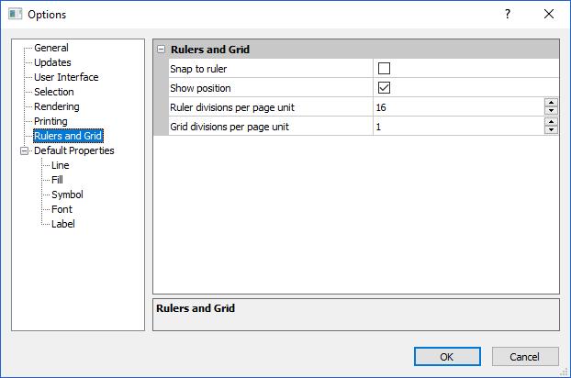Open the Printing options page
This screenshot has width=571, height=378.
point(50,121)
